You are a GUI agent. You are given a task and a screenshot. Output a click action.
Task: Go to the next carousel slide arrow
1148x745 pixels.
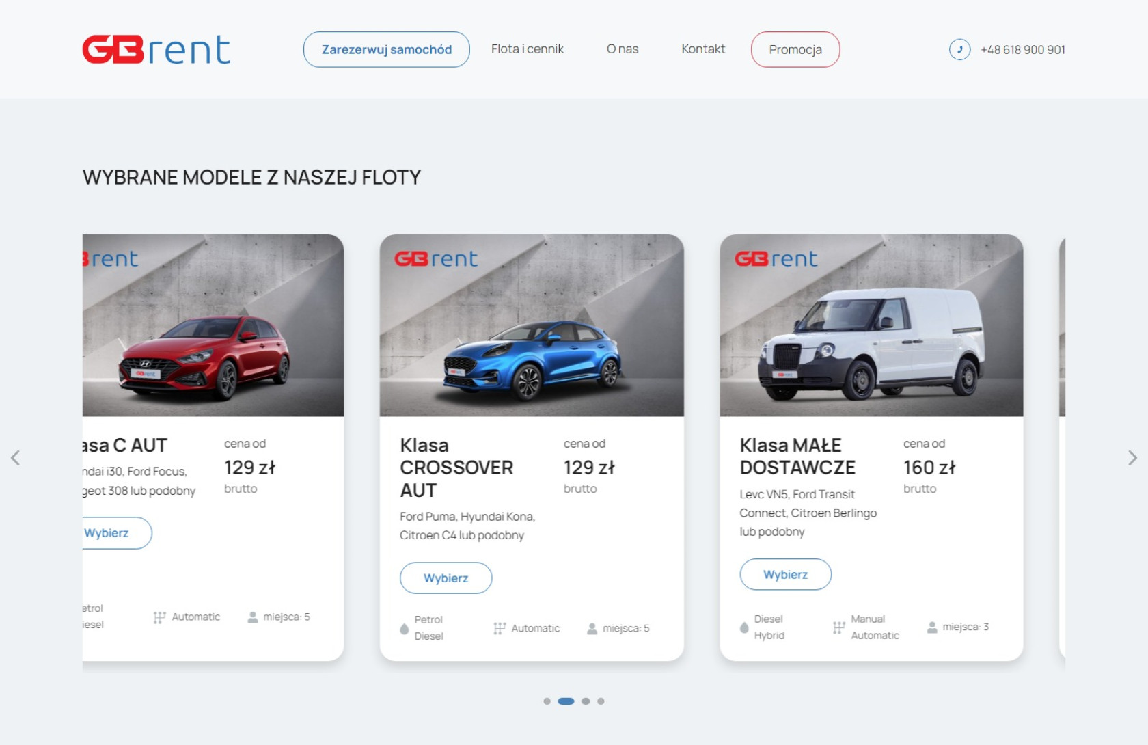click(1132, 458)
